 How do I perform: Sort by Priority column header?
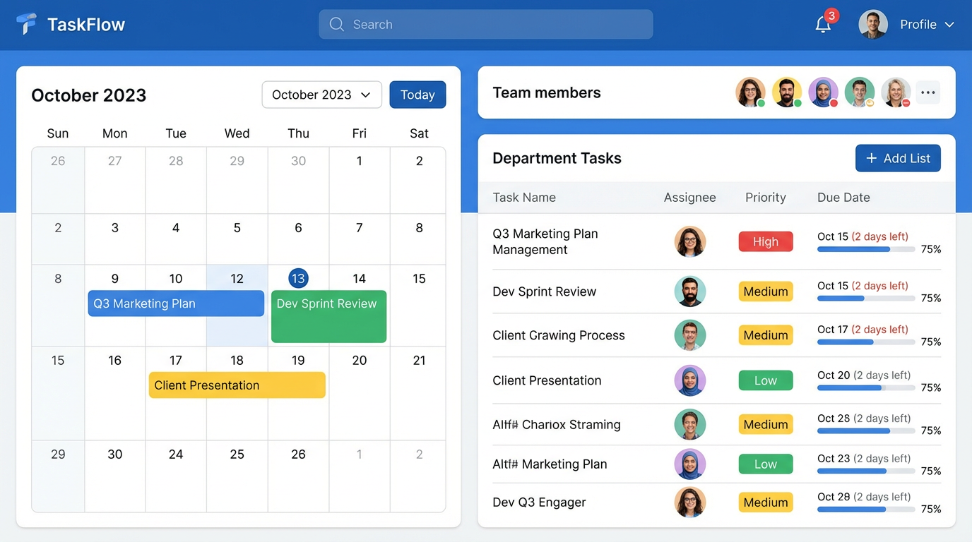tap(765, 198)
